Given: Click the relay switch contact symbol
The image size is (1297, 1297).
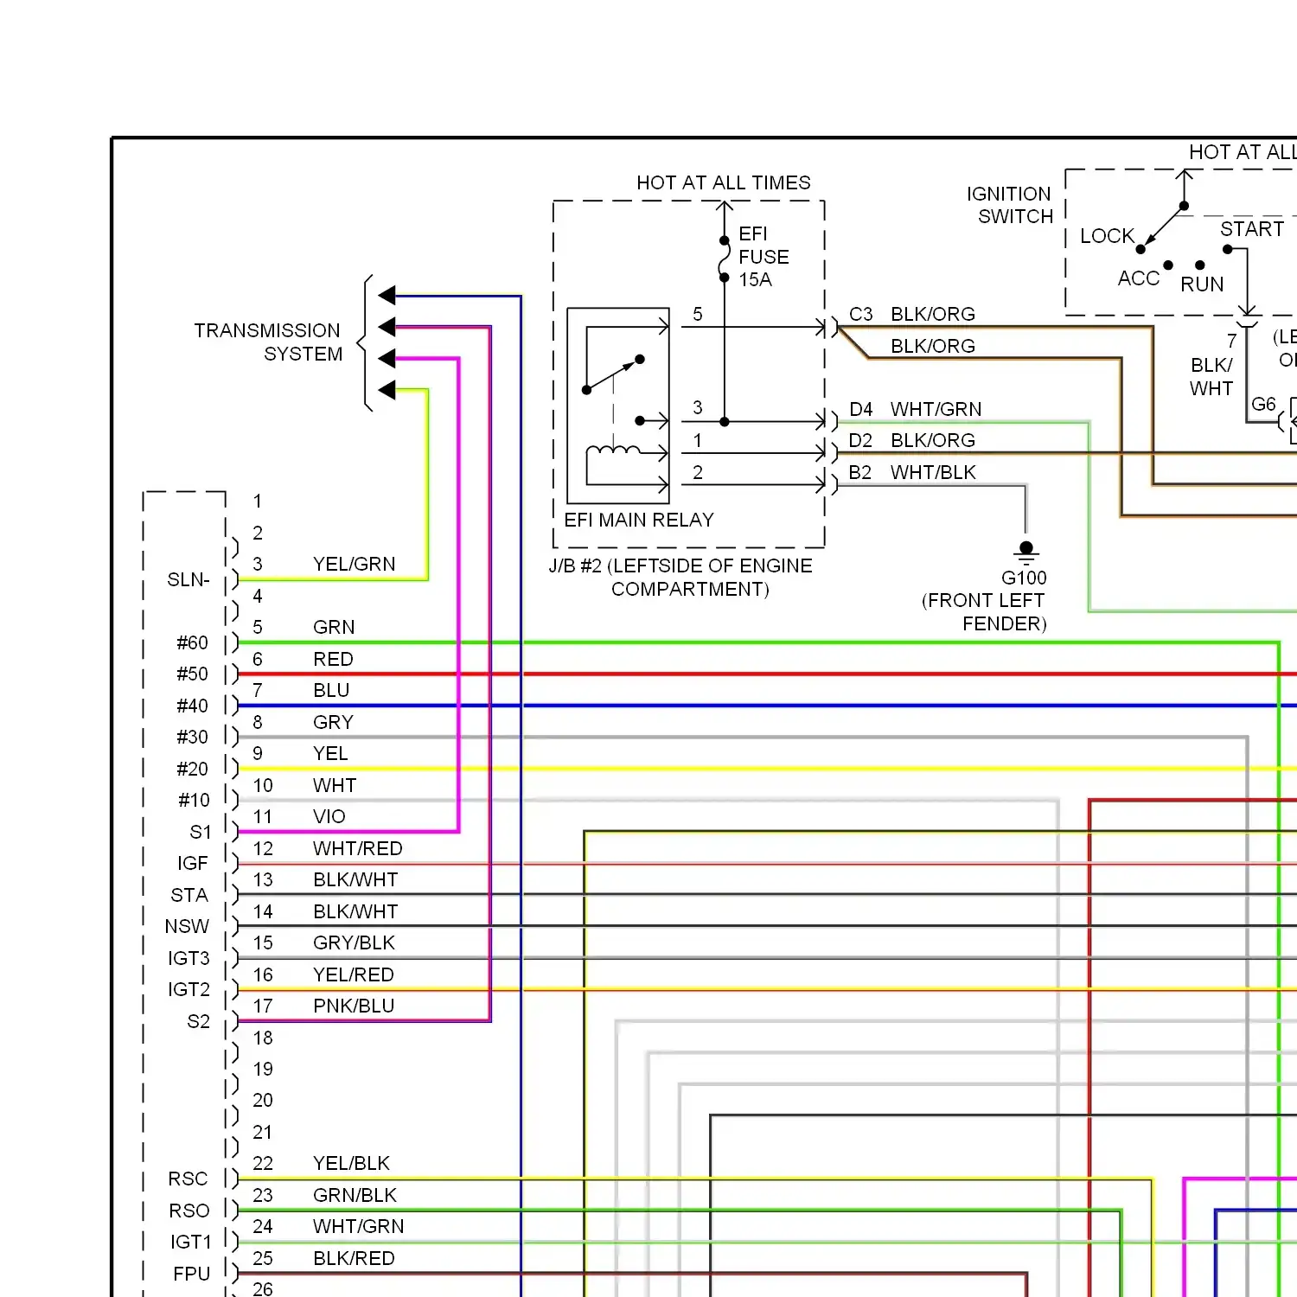Looking at the screenshot, I should pyautogui.click(x=614, y=374).
